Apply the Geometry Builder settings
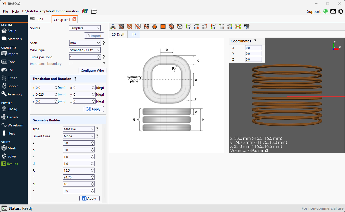Viewport: 345px width, 212px height. click(x=89, y=198)
